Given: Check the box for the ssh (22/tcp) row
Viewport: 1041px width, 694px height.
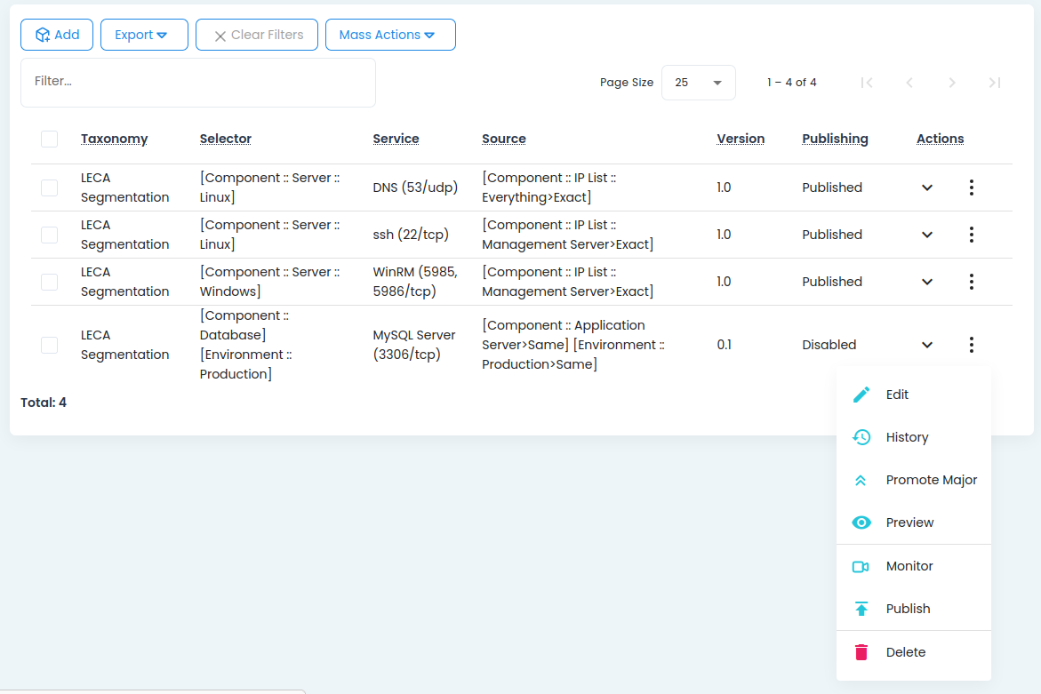Looking at the screenshot, I should pos(50,235).
